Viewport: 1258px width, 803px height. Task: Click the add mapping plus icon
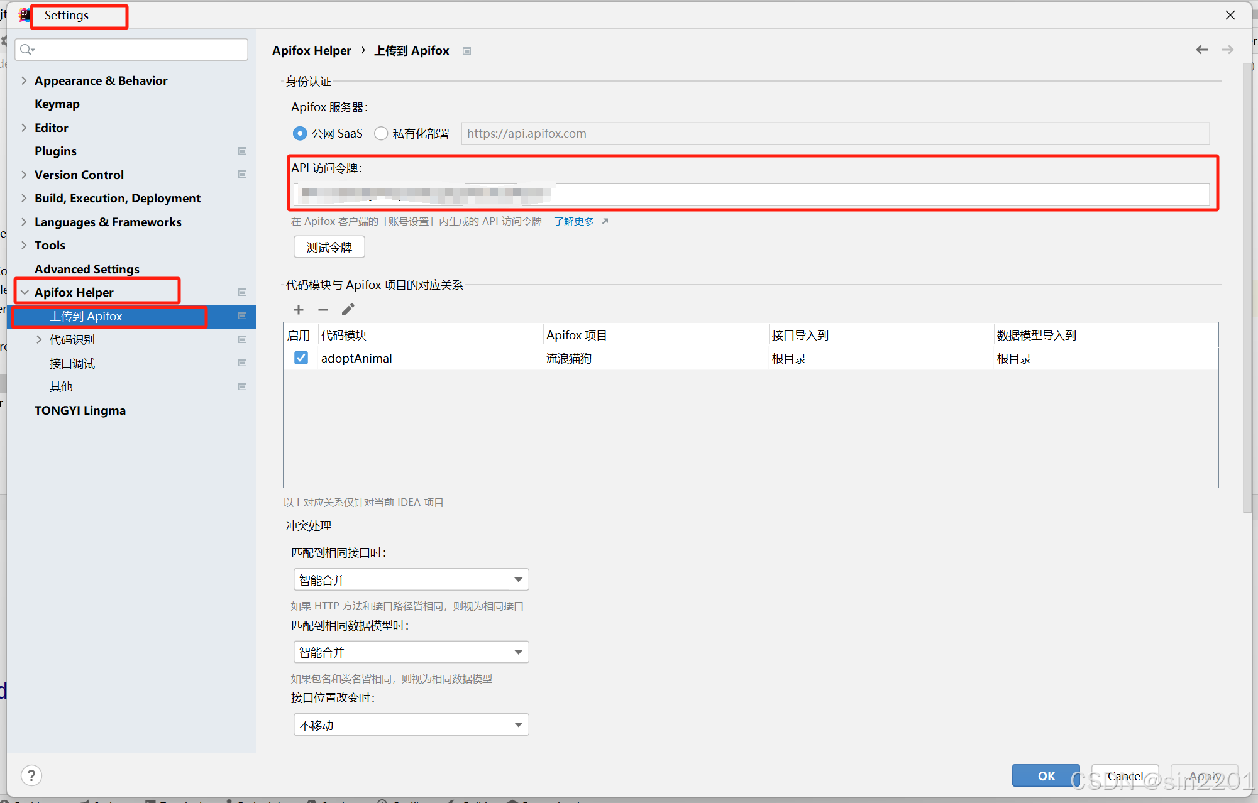[299, 310]
